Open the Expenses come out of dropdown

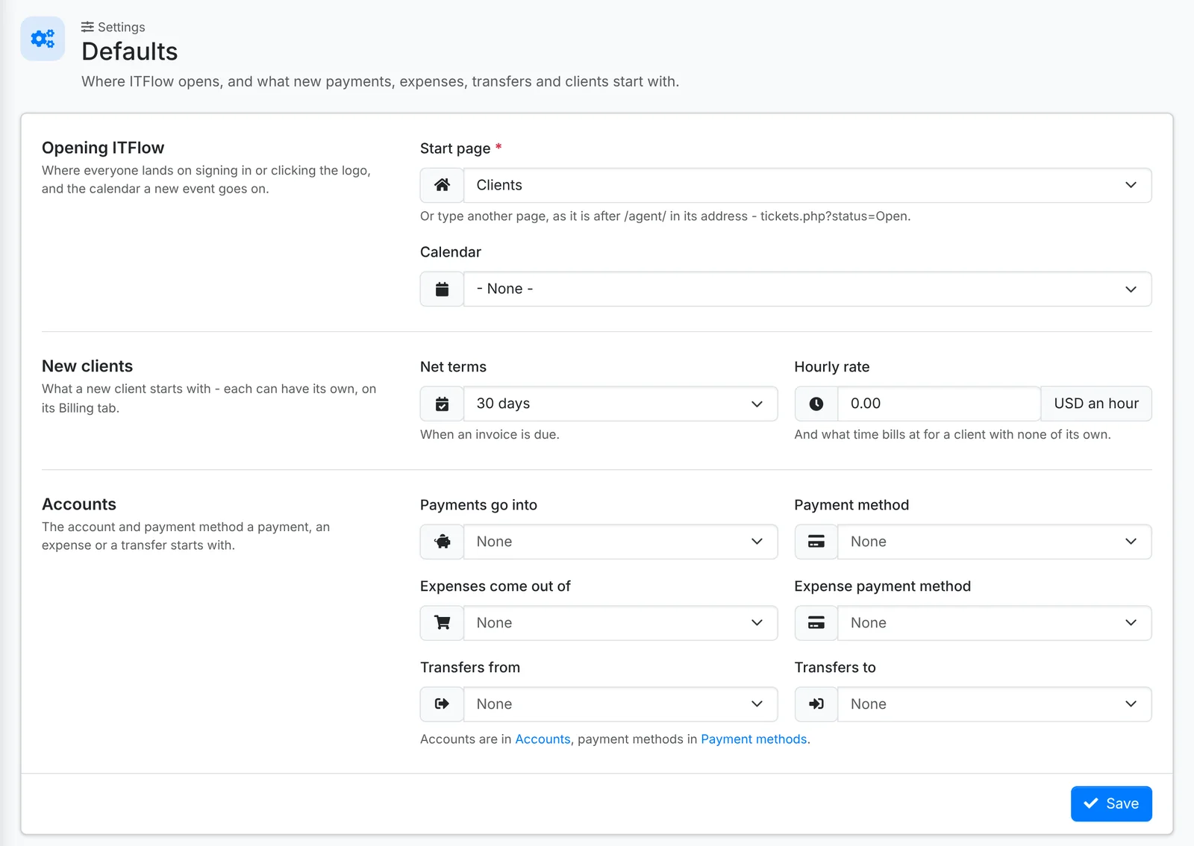[620, 623]
